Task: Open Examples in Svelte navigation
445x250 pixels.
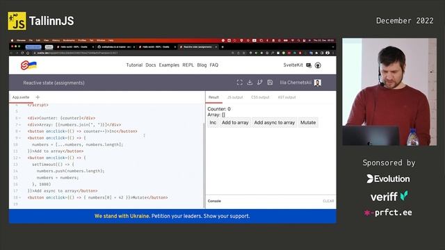Action: tap(169, 65)
